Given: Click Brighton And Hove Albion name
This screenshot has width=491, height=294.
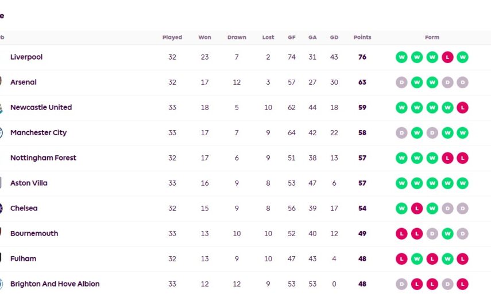Looking at the screenshot, I should tap(55, 284).
